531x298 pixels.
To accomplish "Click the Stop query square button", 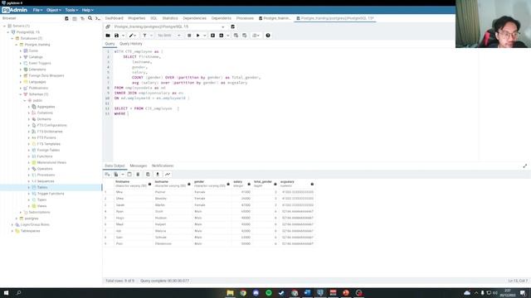I will (189, 36).
